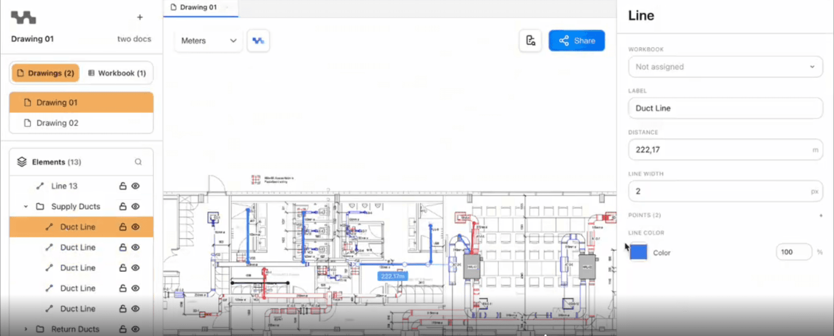Switch to the Workbook (1) tab

tap(117, 73)
